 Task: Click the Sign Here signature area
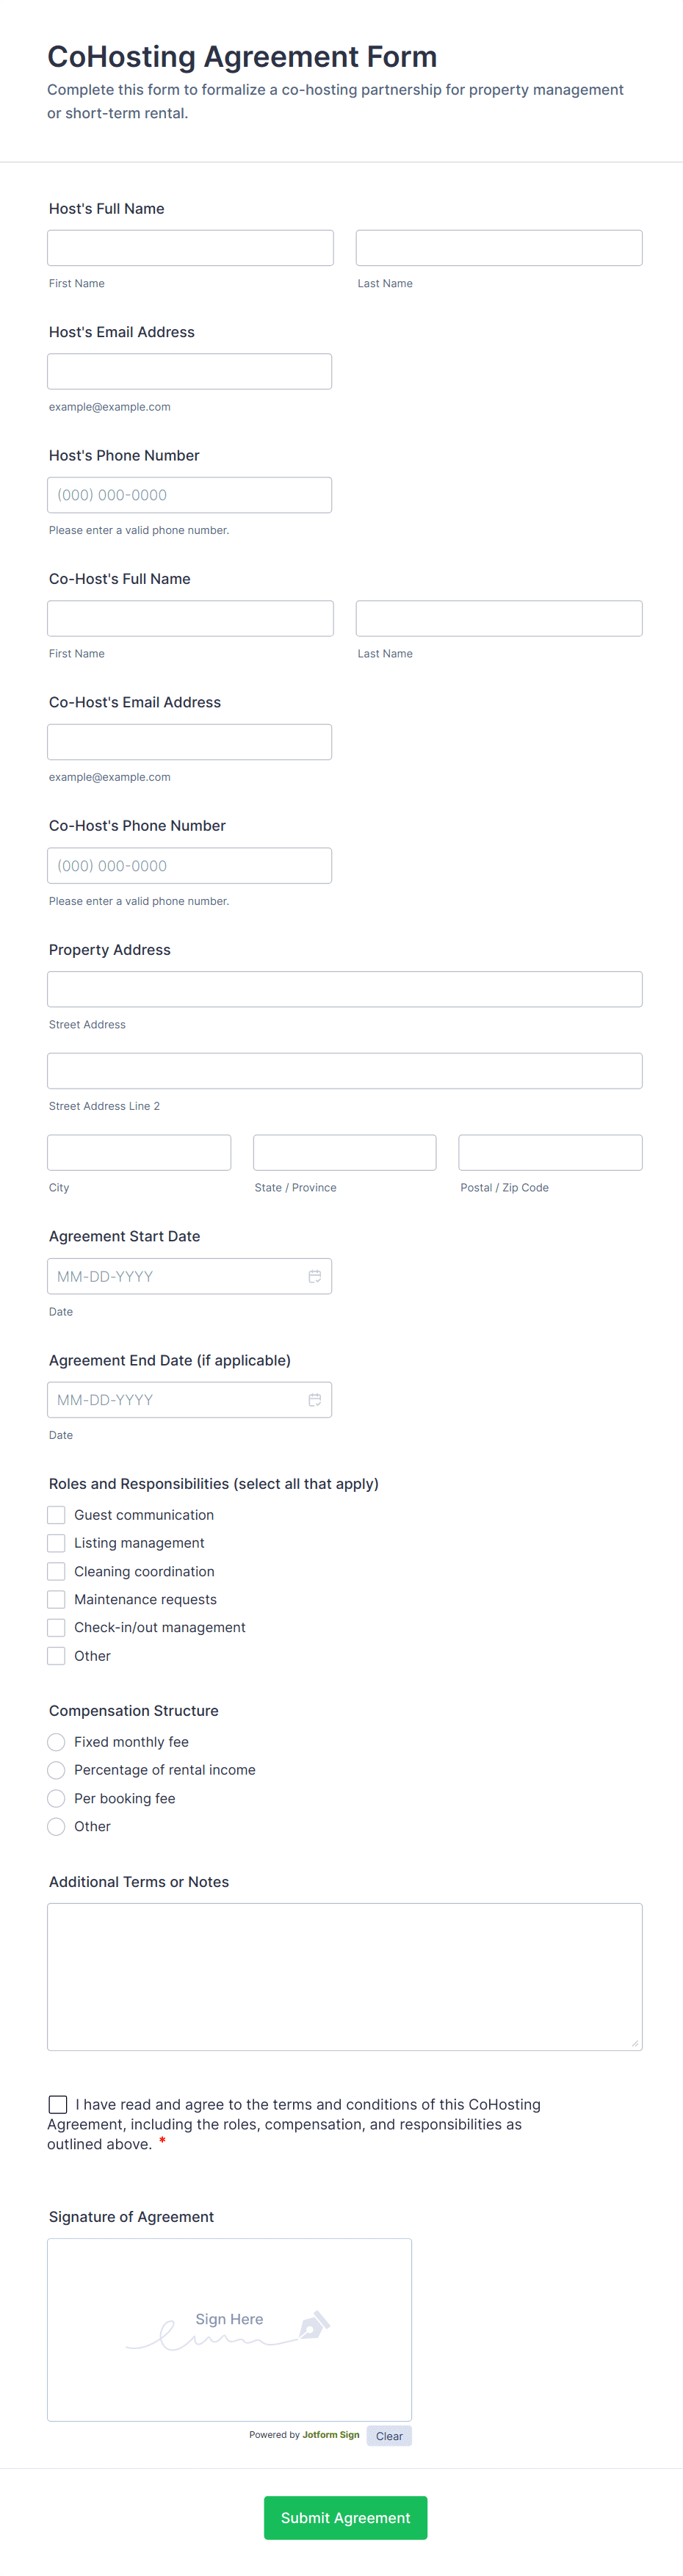(x=229, y=2330)
